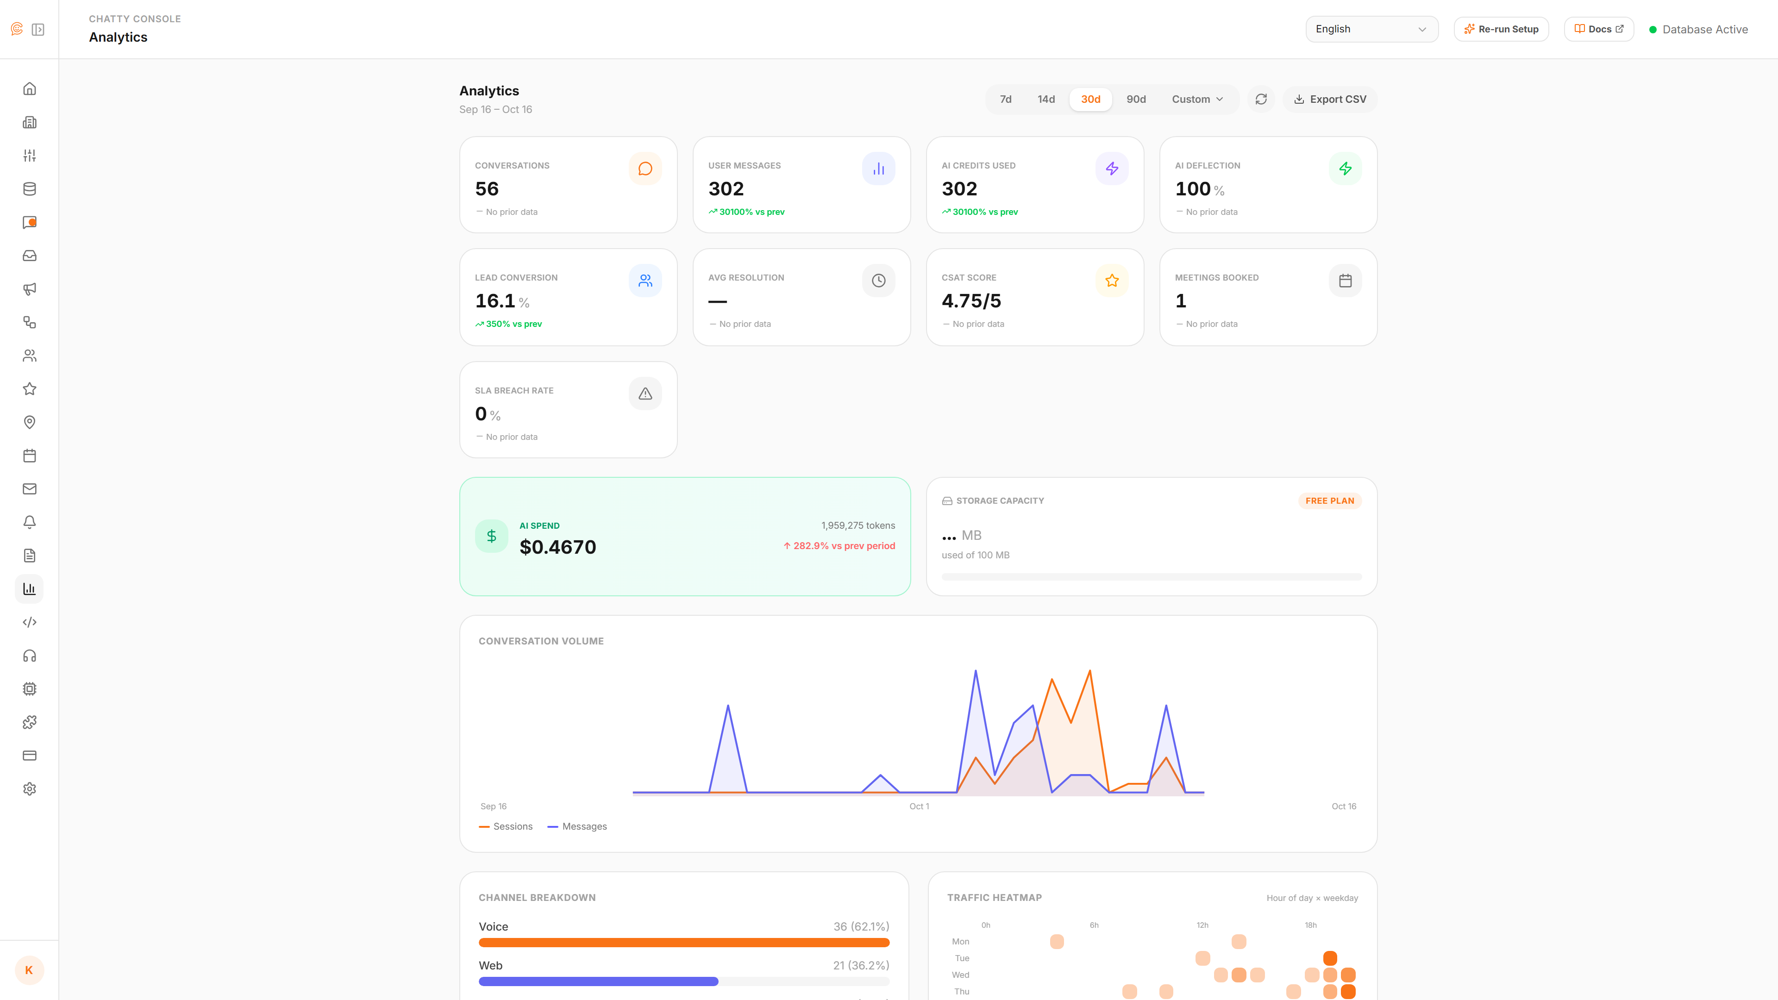Click the refresh analytics icon

(1261, 100)
